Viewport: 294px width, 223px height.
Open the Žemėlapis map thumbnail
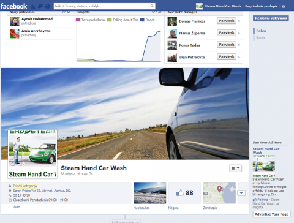point(219,193)
